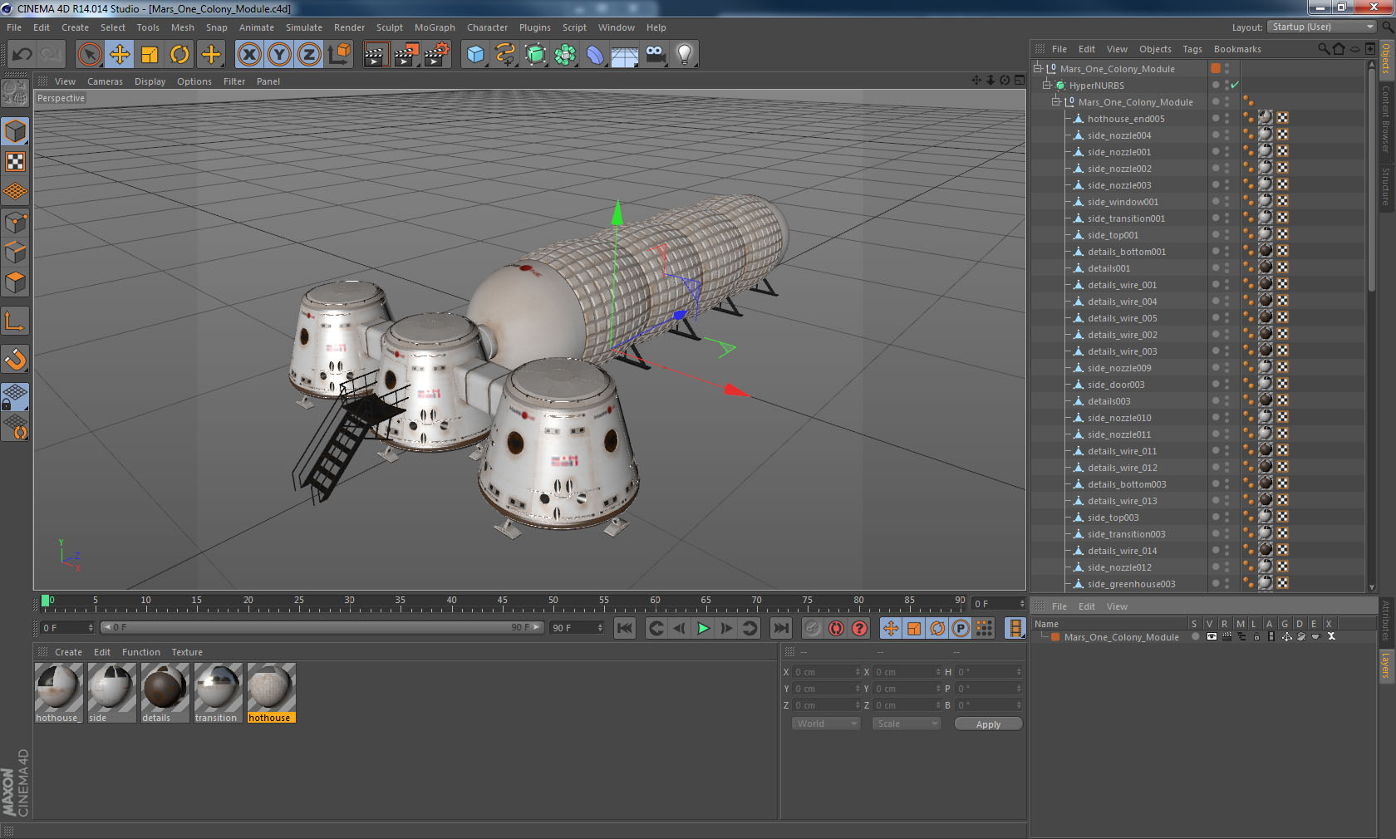The height and width of the screenshot is (839, 1396).
Task: Add a Light object
Action: pyautogui.click(x=685, y=55)
